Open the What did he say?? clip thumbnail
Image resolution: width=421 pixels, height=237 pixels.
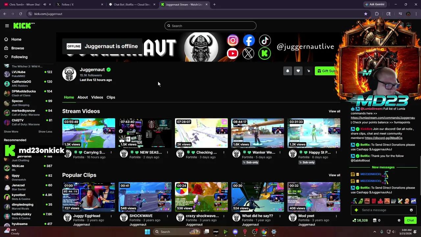tap(258, 197)
